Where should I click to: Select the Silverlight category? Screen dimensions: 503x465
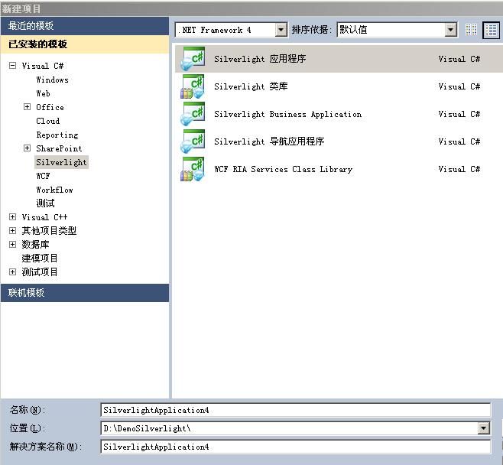click(x=61, y=162)
